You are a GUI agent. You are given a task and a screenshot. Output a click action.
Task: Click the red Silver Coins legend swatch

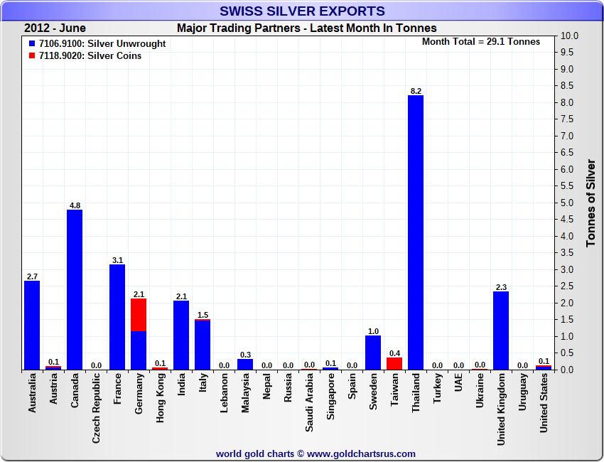click(32, 55)
